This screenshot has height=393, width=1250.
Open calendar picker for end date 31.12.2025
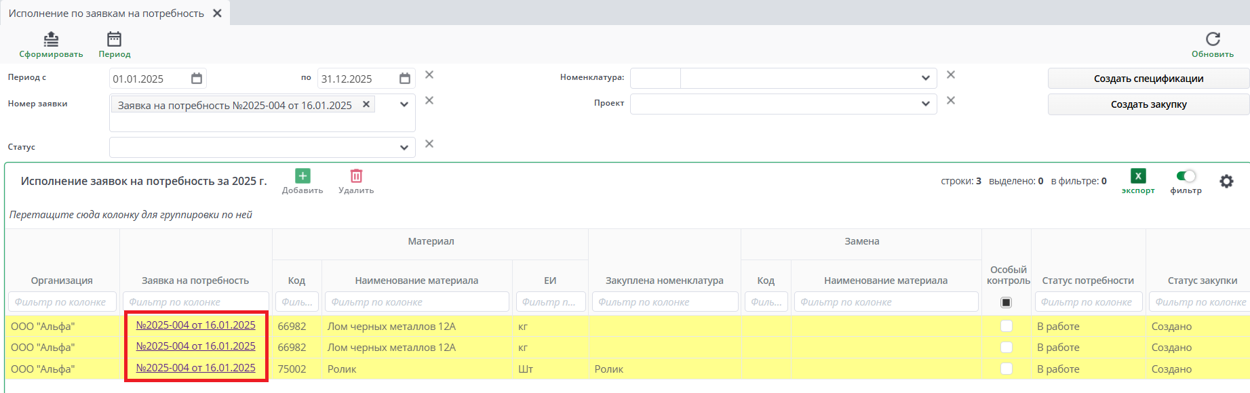[x=405, y=79]
